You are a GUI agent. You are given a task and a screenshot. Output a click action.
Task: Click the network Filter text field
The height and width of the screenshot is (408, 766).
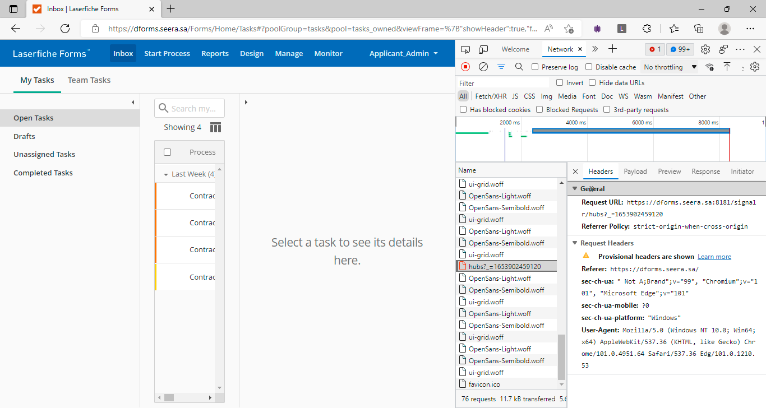pos(502,83)
